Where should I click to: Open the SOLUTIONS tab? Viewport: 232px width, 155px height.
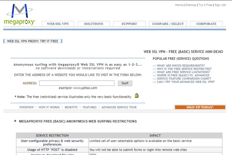[94, 24]
